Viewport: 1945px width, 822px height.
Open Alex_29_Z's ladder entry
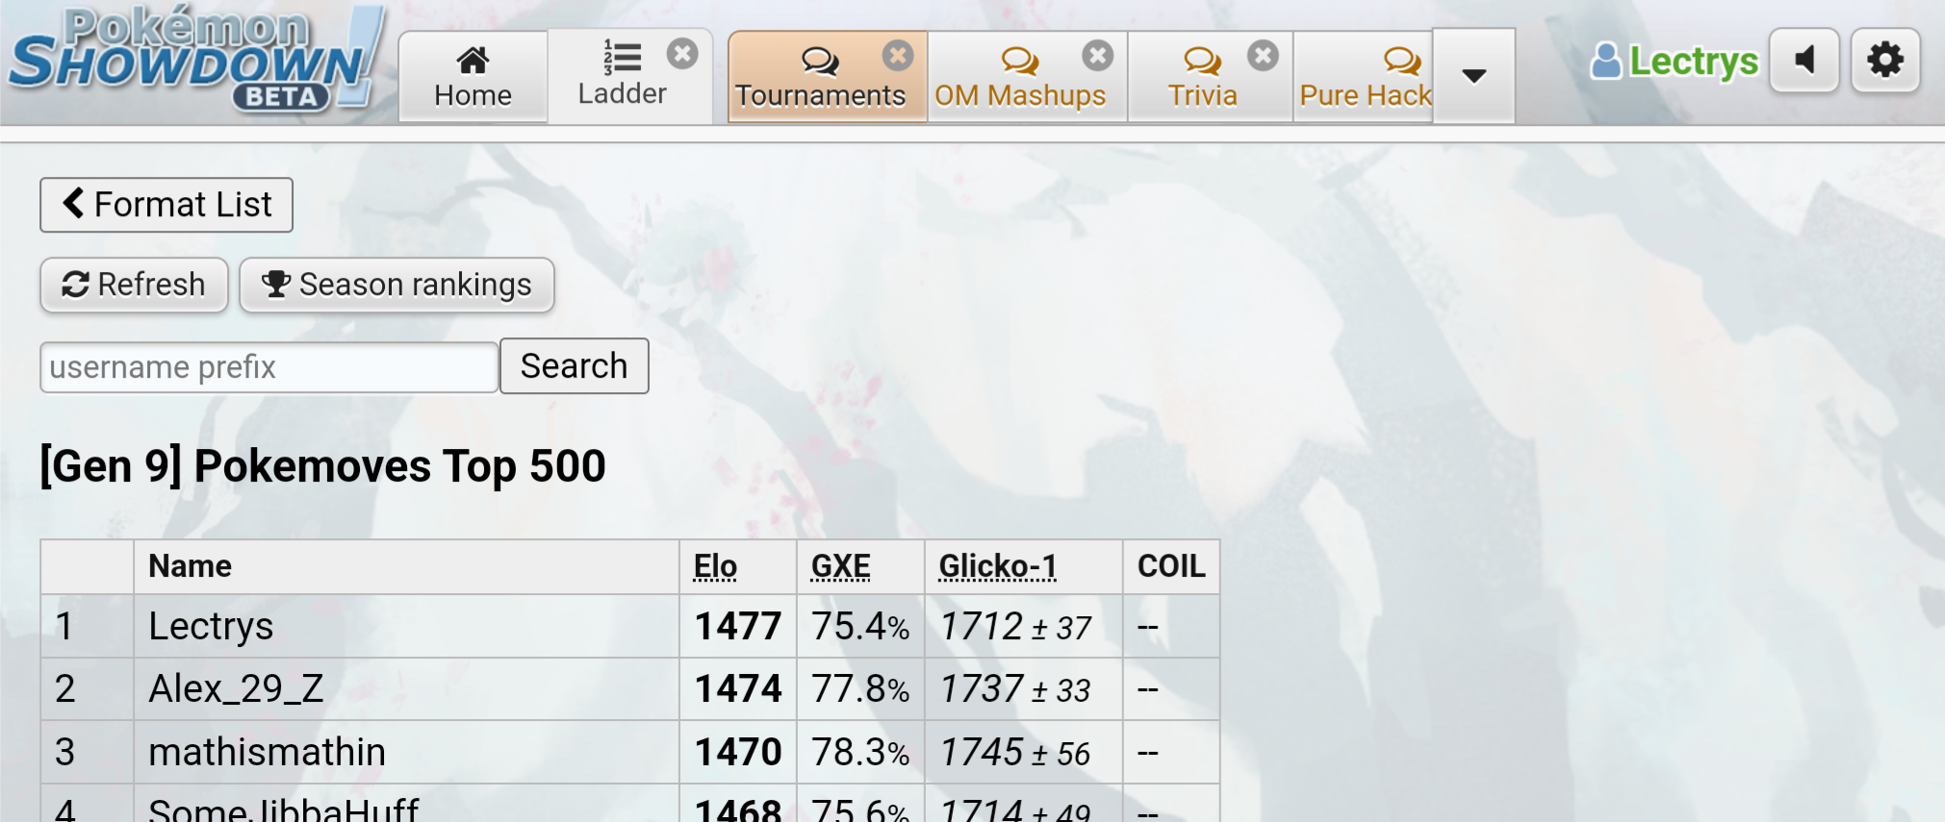pyautogui.click(x=236, y=689)
